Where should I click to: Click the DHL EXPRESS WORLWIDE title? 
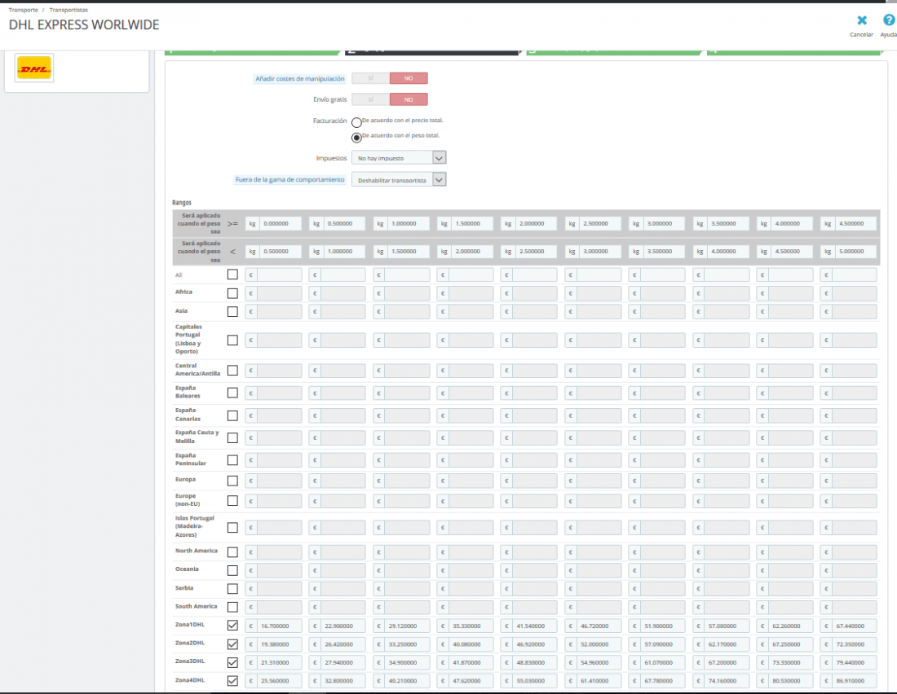[x=84, y=24]
